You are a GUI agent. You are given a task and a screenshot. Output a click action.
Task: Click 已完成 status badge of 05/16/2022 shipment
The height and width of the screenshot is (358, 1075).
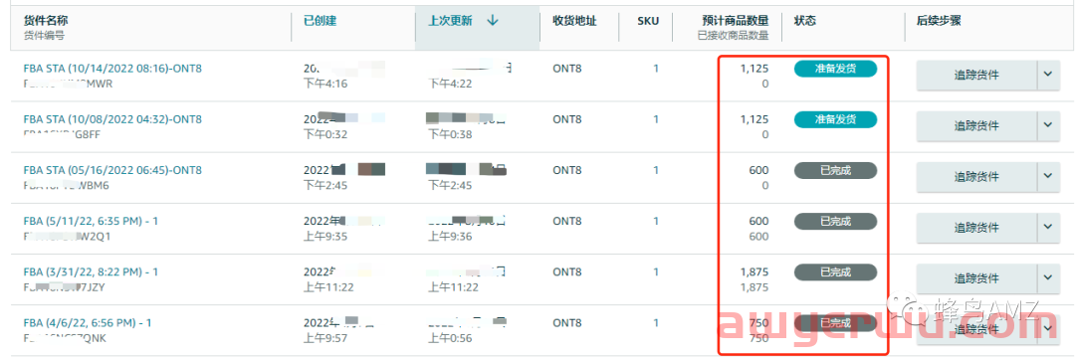click(x=836, y=170)
